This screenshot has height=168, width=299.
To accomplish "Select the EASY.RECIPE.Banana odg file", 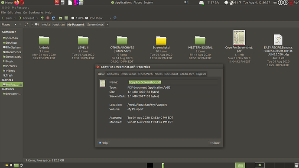I will 278,40.
